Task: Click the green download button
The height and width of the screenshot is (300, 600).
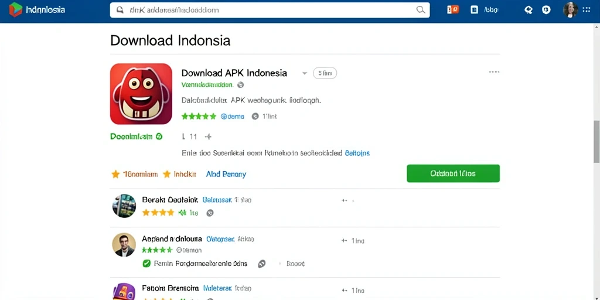Action: coord(453,173)
